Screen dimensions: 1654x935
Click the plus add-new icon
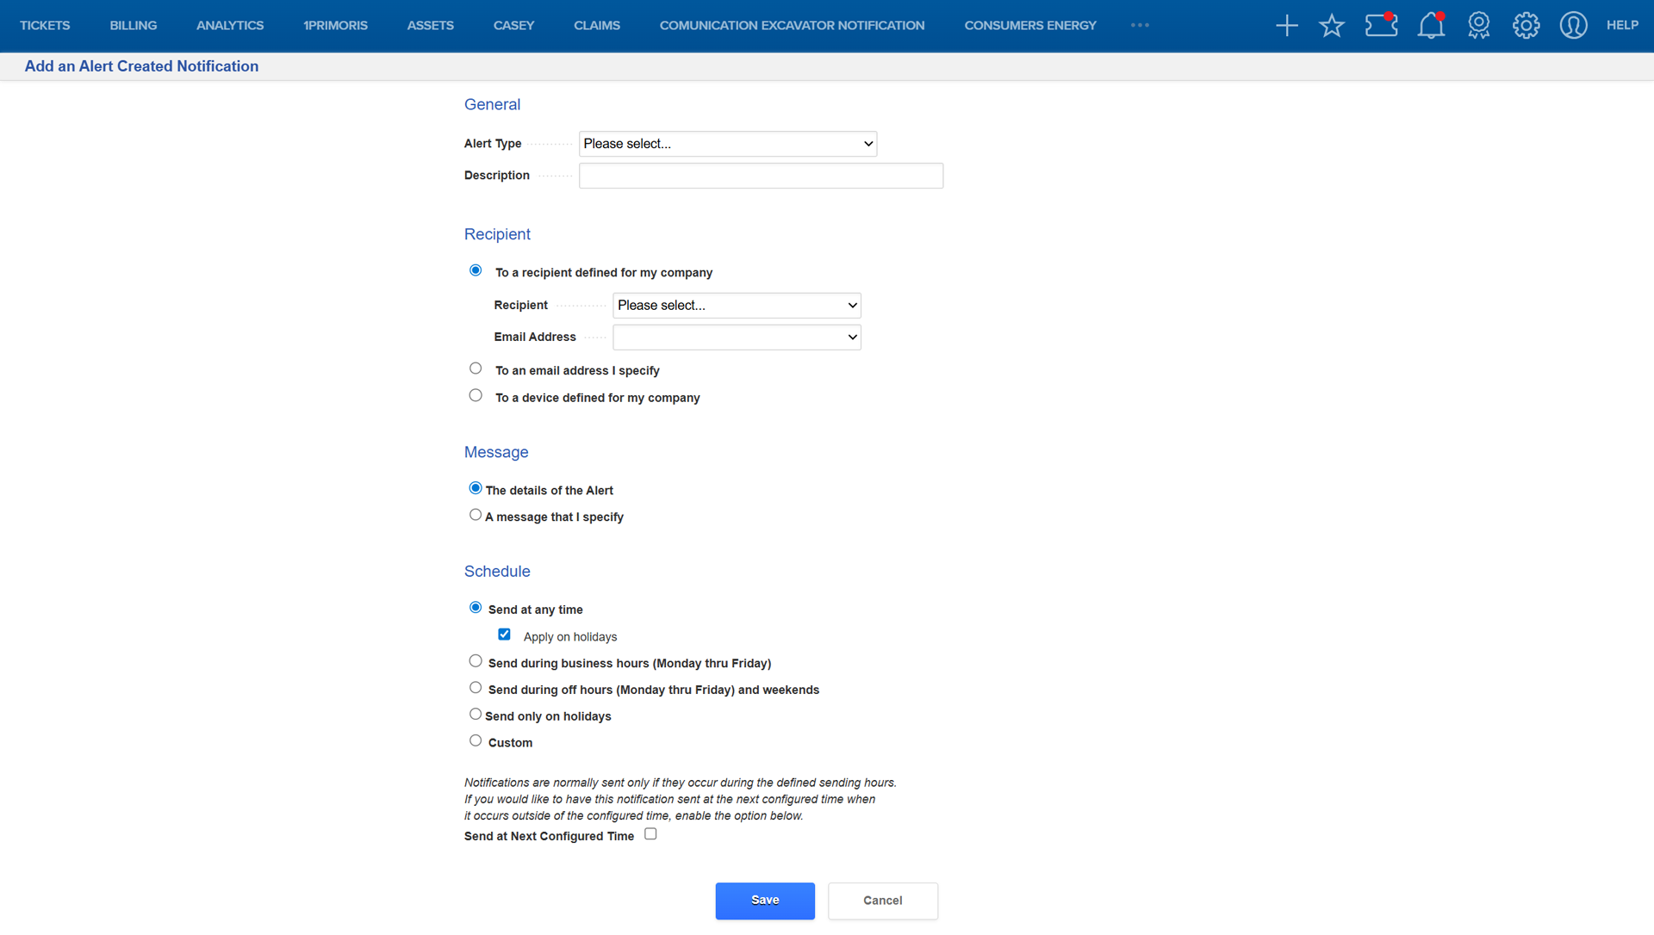click(x=1286, y=26)
